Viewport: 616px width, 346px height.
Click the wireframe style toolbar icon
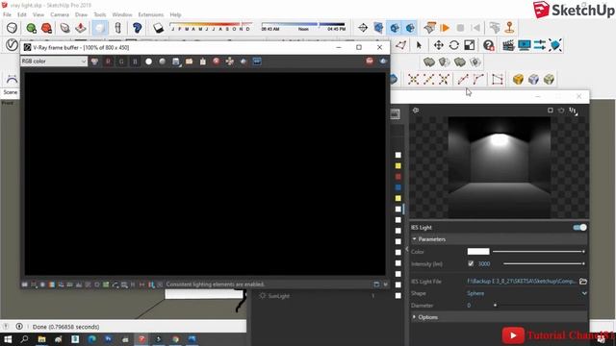[x=12, y=28]
